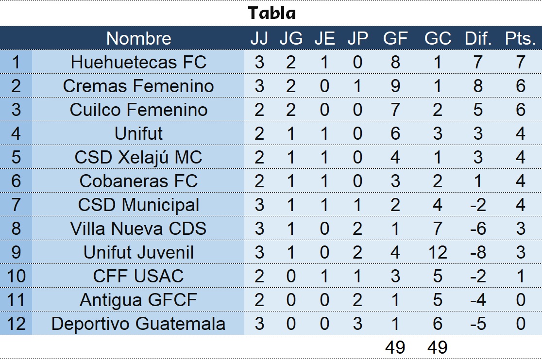Click the -8 goal difference cell

pos(478,252)
